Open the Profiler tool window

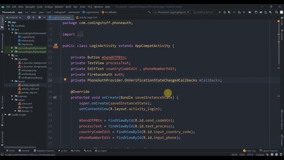[x=75, y=151]
